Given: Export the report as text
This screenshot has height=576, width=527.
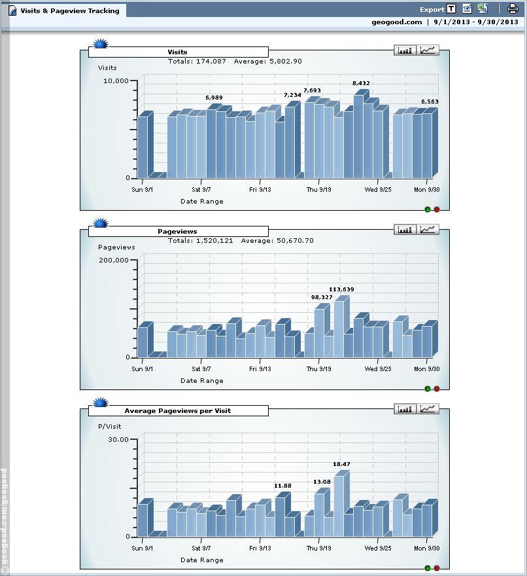Looking at the screenshot, I should click(451, 9).
